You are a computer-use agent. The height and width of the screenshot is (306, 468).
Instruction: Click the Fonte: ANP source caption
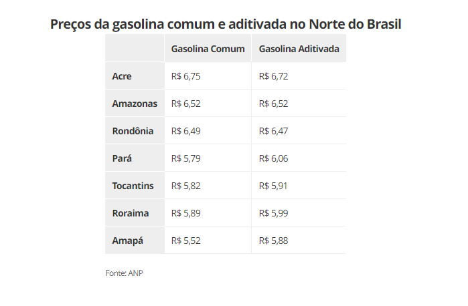pyautogui.click(x=124, y=273)
